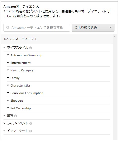Image resolution: width=118 pixels, height=141 pixels.
Task: Click scrollbar up arrow
Action: click(115, 37)
